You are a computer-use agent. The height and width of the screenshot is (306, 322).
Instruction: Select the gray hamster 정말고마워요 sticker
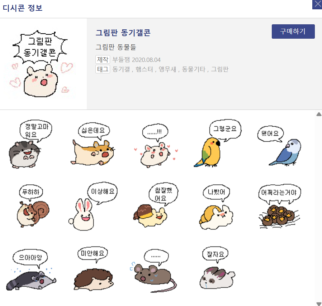[x=30, y=145]
